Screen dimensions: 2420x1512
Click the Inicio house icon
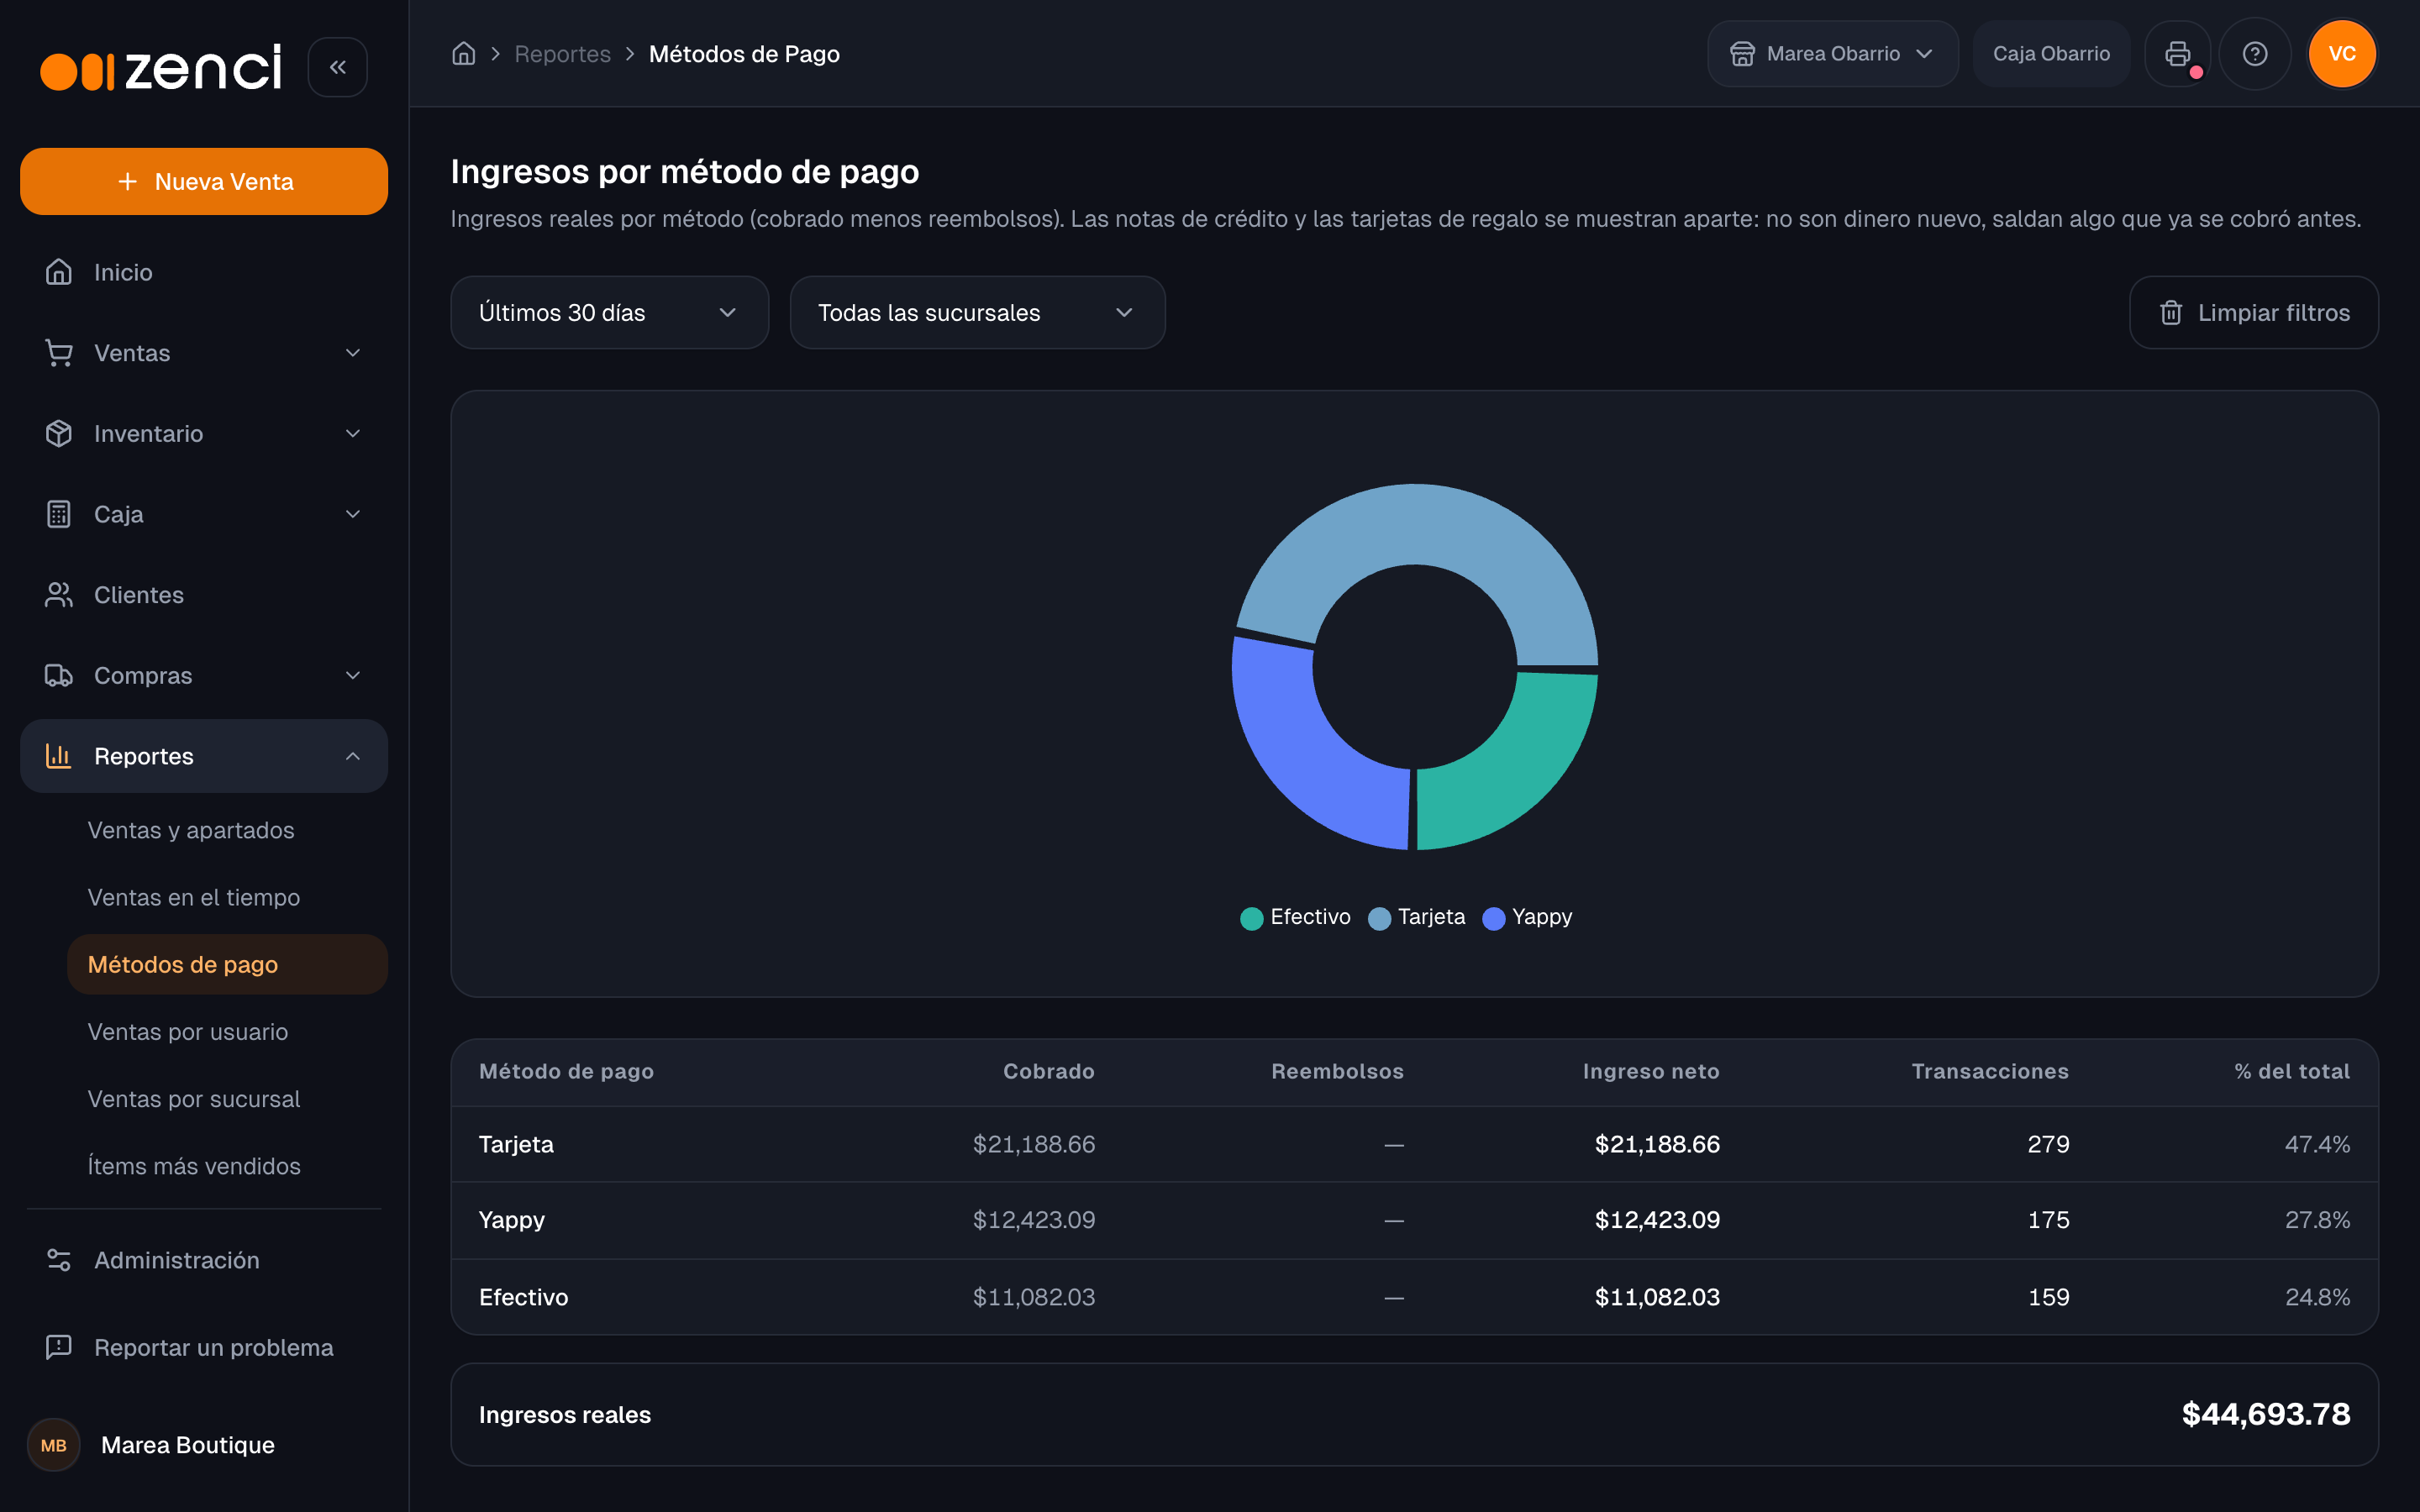coord(59,272)
